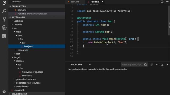Select Foo.java in the src tree
This screenshot has width=170, height=95.
tap(37, 46)
